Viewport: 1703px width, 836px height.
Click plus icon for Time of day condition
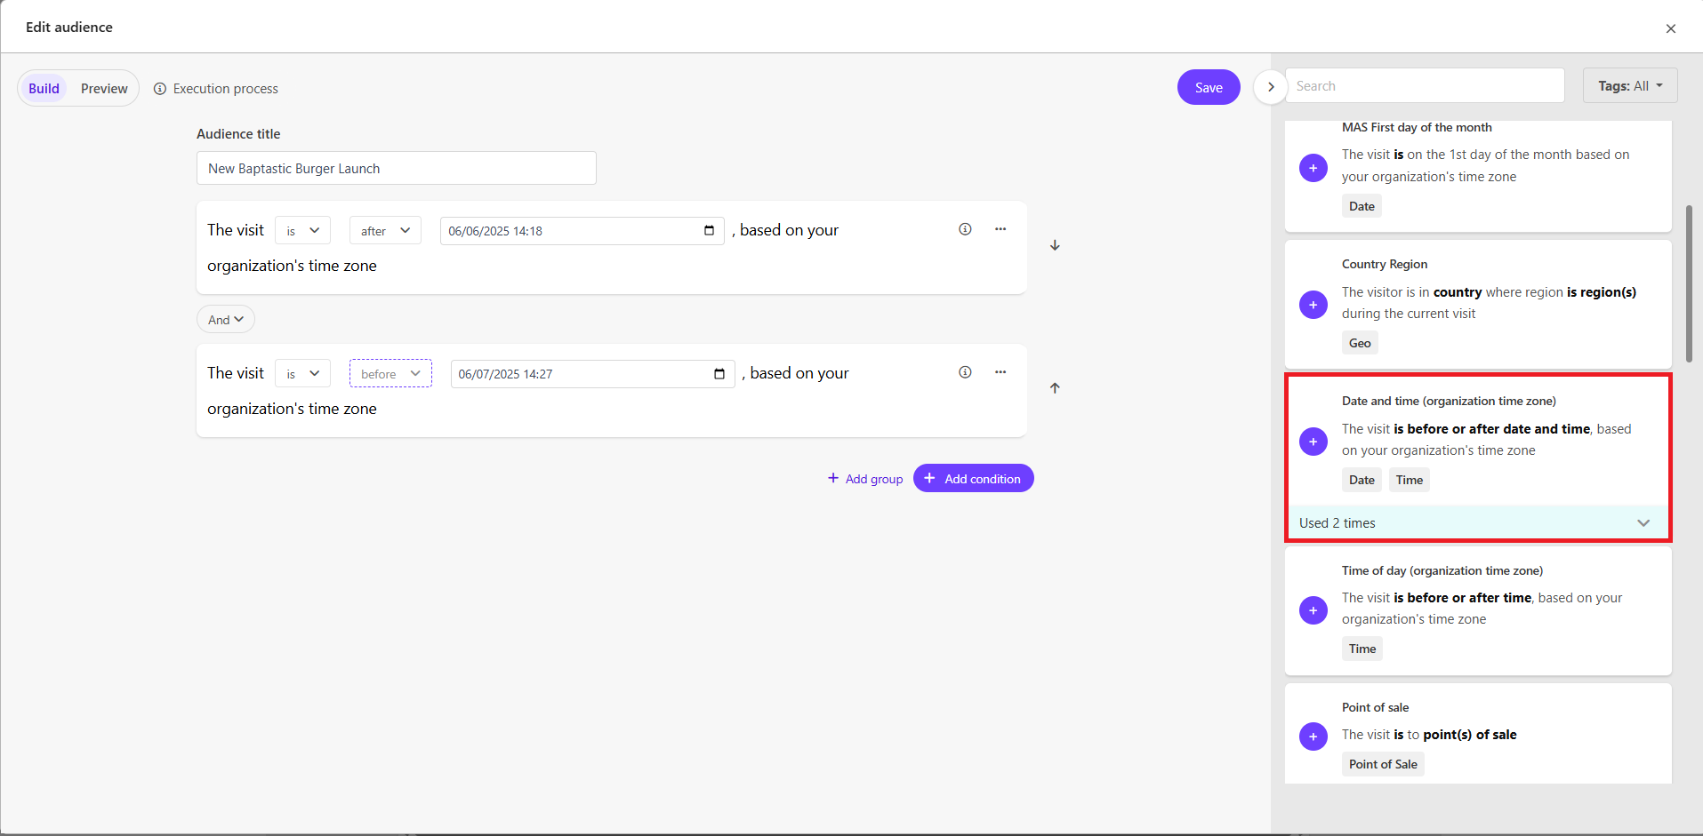1313,610
